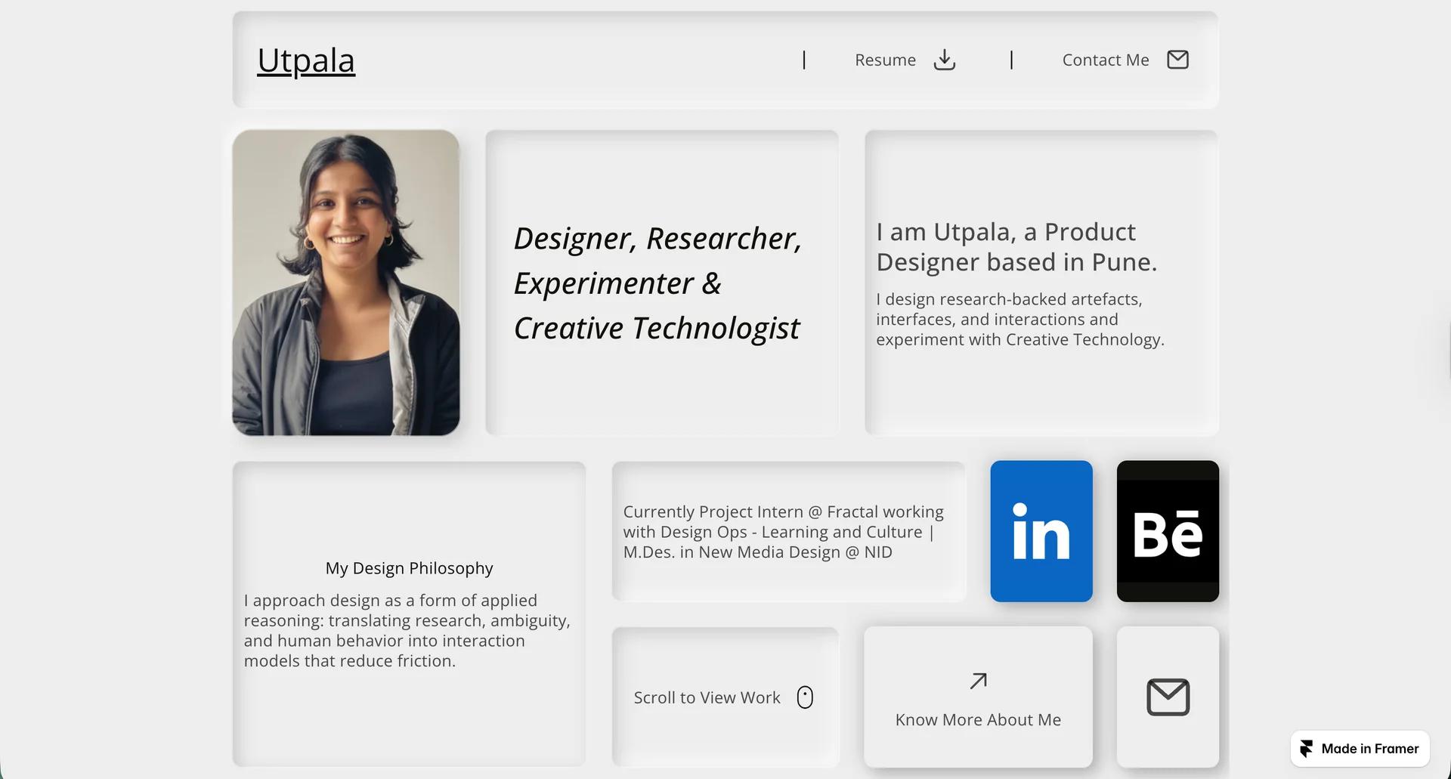Click the resume download arrow icon
The height and width of the screenshot is (779, 1451).
pos(945,60)
